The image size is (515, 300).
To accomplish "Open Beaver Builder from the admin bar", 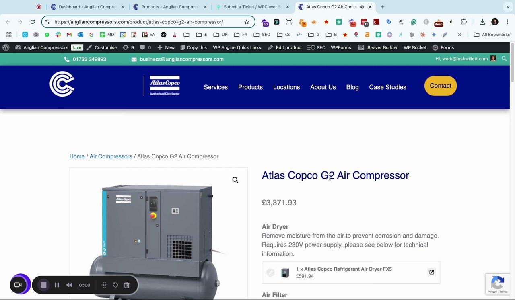I will 378,47.
